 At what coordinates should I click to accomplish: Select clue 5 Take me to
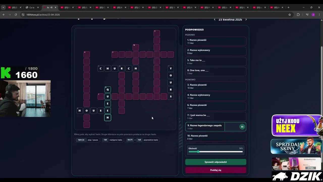click(x=216, y=61)
